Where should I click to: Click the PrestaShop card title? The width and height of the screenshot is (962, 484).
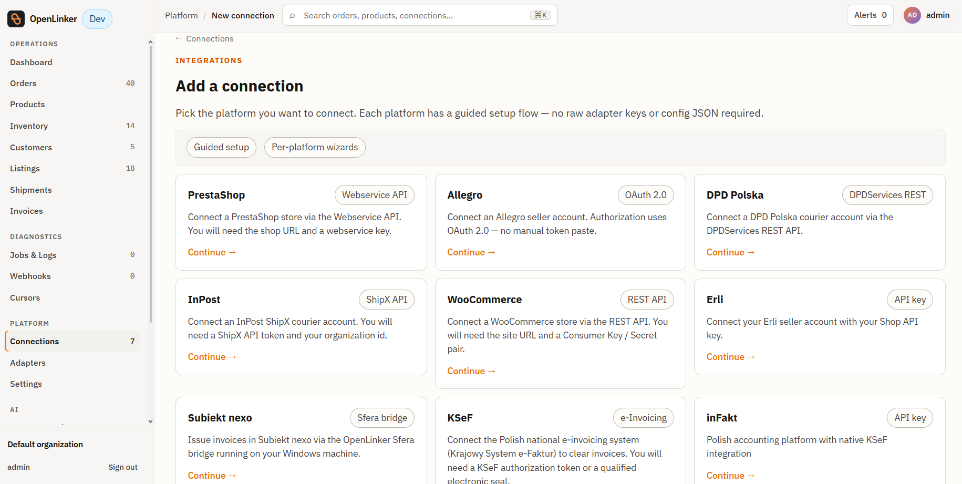click(x=216, y=195)
